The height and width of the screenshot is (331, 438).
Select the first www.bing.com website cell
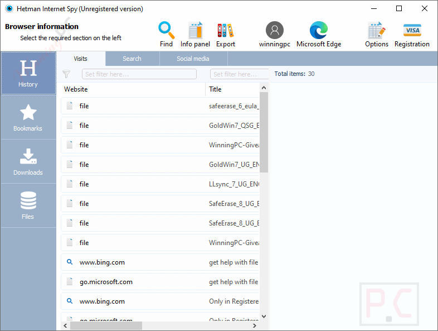tap(102, 262)
